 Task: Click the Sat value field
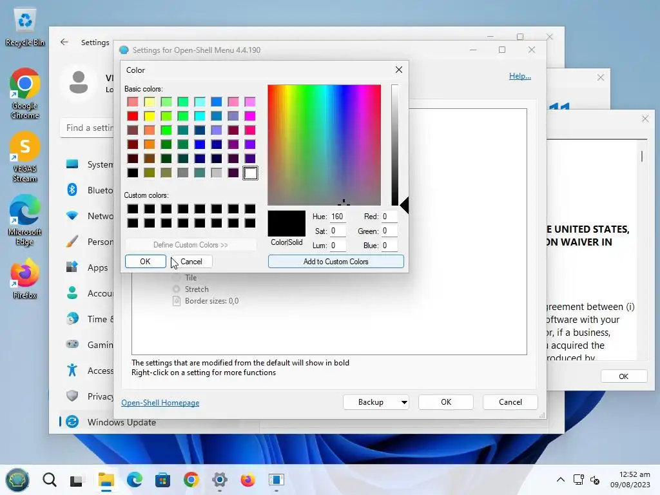[338, 231]
